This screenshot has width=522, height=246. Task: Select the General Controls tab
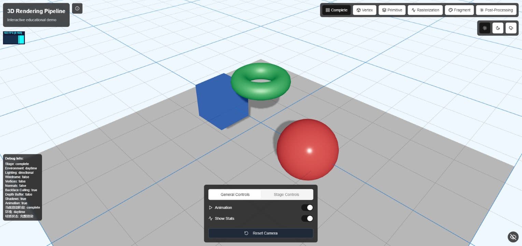pos(235,194)
